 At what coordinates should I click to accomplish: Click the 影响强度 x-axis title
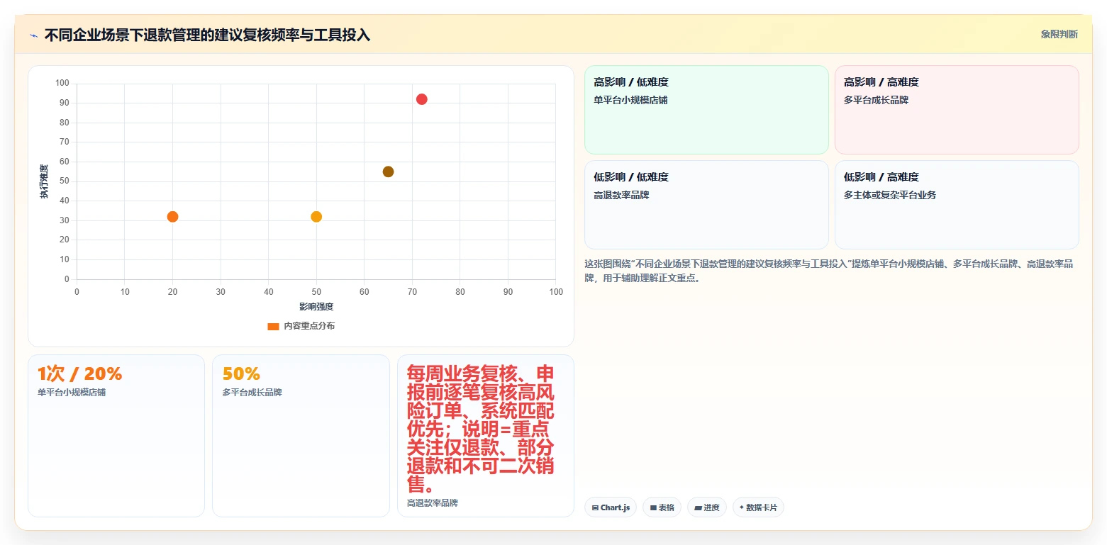pos(316,307)
